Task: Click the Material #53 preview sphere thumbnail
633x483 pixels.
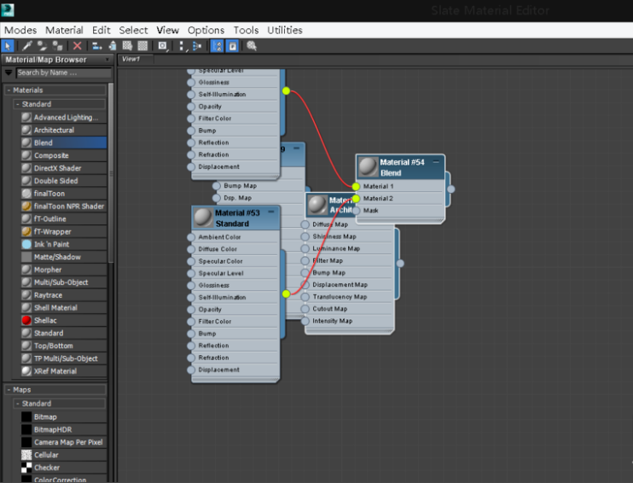Action: tap(203, 218)
